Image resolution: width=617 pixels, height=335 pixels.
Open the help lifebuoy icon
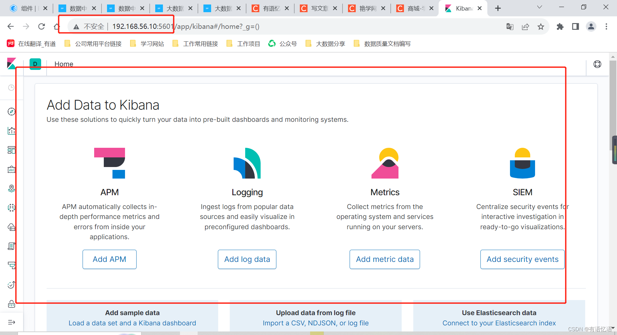pyautogui.click(x=597, y=64)
